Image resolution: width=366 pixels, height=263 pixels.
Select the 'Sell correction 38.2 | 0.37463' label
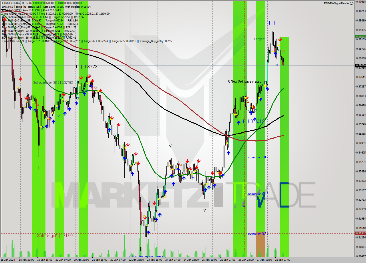(x=53, y=83)
